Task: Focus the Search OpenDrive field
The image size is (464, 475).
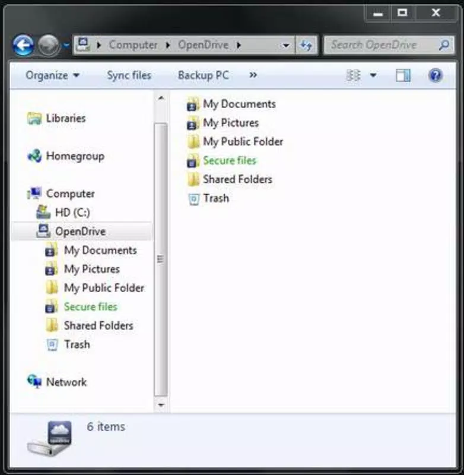Action: coord(389,45)
